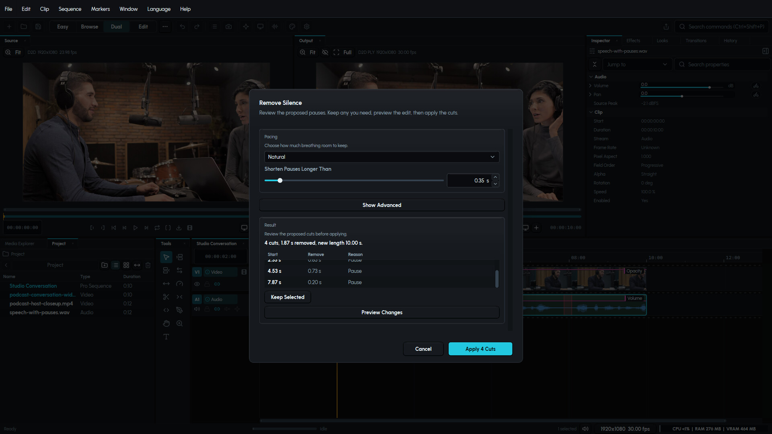Click the sparkle effects icon in toolbar
This screenshot has width=772, height=434.
click(246, 27)
